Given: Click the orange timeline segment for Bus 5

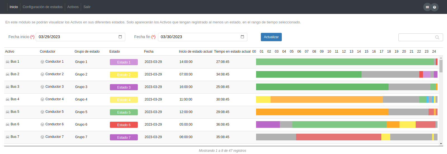Looking at the screenshot, I should tap(321, 112).
